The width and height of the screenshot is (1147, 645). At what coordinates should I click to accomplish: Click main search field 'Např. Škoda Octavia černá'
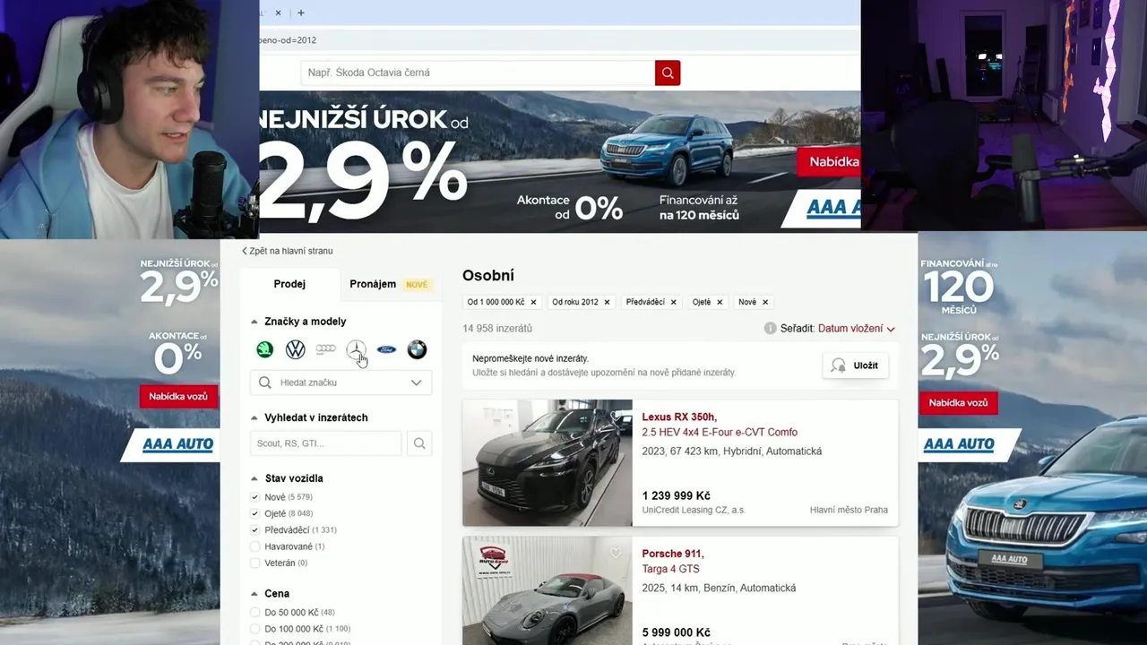478,73
